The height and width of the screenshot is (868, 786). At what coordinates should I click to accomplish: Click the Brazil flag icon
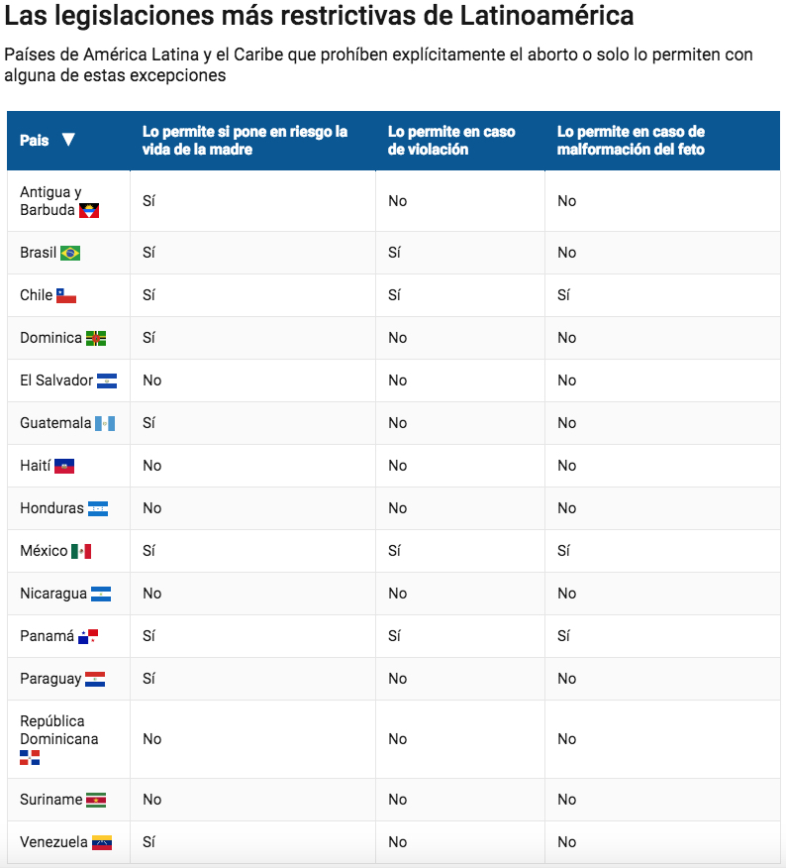(70, 254)
